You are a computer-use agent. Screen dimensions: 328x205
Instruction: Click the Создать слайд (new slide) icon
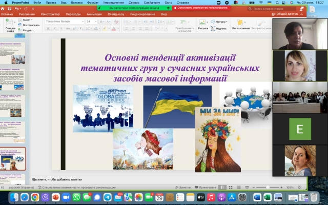coord(9,22)
